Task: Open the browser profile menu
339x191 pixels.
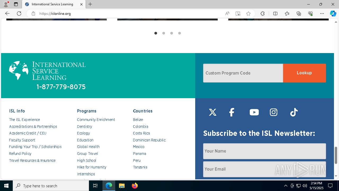Action: pyautogui.click(x=6, y=4)
